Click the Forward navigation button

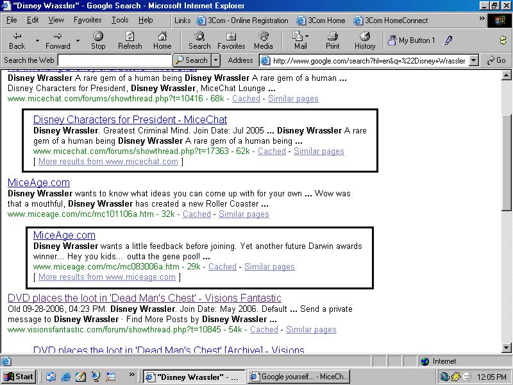58,40
